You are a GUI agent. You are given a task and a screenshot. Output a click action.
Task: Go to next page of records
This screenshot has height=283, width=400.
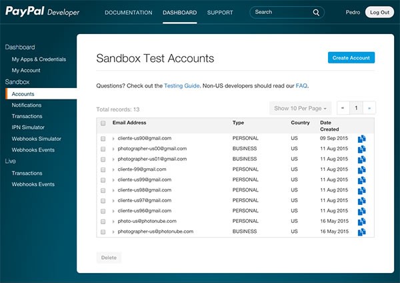[369, 108]
